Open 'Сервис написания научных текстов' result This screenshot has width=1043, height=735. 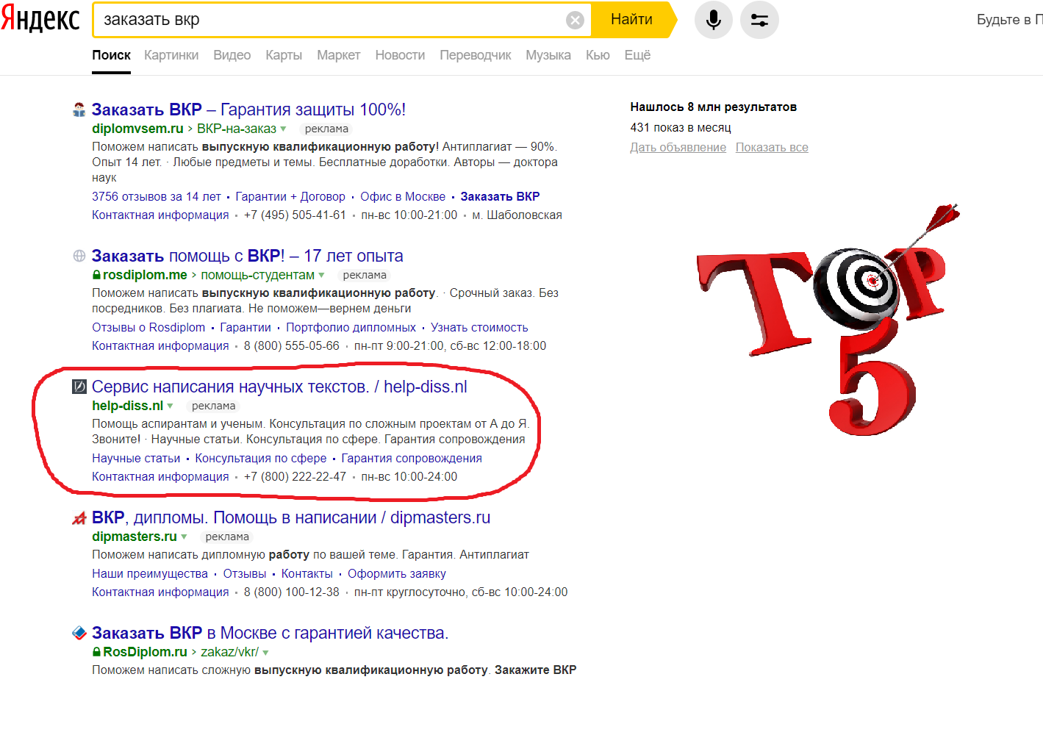click(279, 387)
